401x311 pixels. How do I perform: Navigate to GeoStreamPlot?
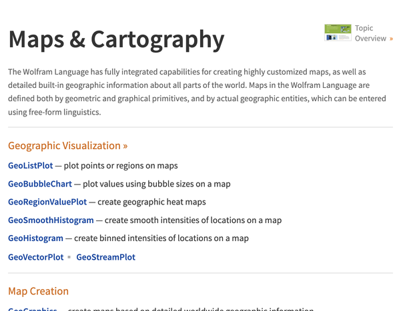pyautogui.click(x=105, y=256)
